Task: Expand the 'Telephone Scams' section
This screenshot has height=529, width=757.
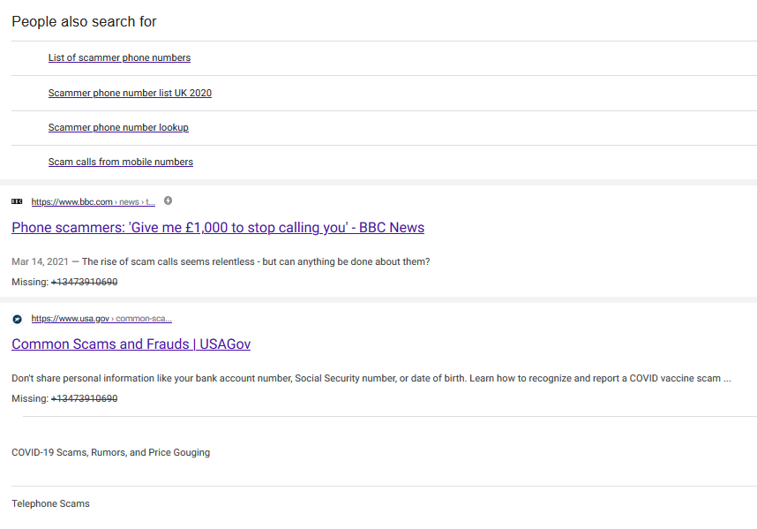Action: coord(50,503)
